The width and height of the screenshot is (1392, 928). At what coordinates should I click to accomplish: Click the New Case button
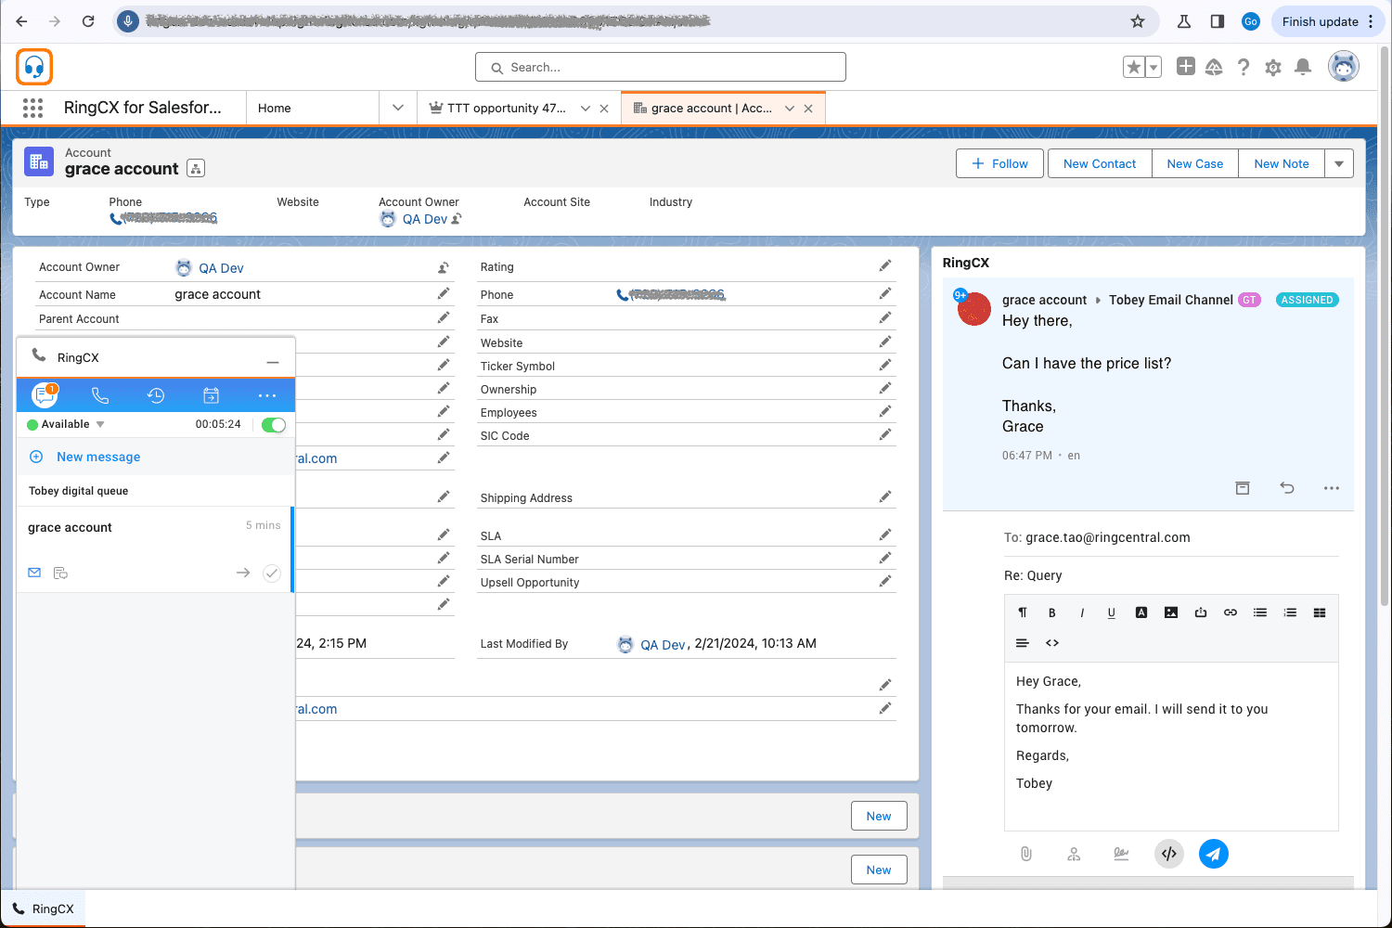(1195, 163)
